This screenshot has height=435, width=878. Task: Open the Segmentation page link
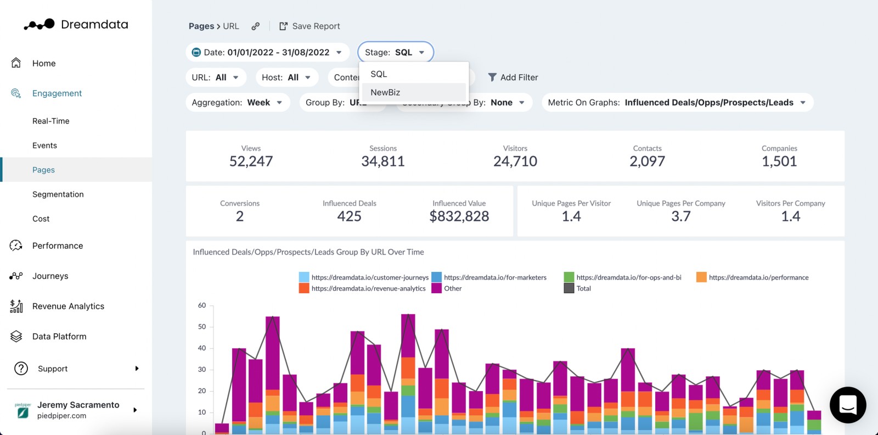click(58, 194)
